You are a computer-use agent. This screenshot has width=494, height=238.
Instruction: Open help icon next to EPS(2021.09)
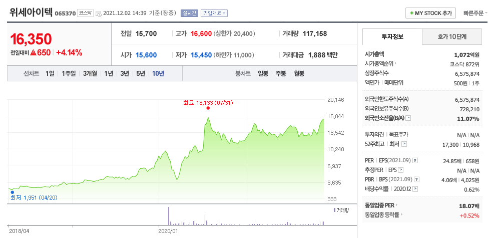click(415, 161)
